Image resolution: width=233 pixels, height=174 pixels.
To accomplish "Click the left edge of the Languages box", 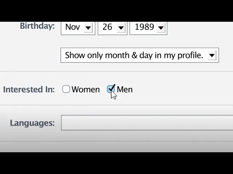I will pyautogui.click(x=63, y=123).
